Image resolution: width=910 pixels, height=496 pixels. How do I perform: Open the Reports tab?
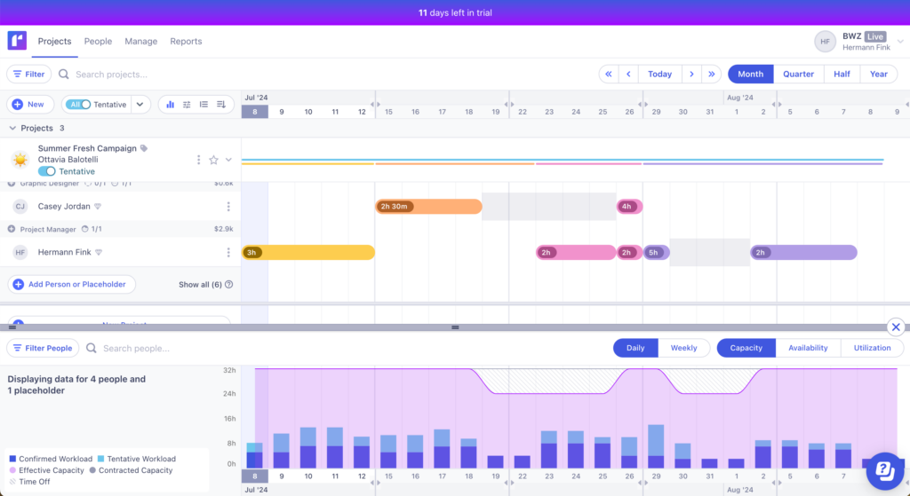[x=186, y=41]
